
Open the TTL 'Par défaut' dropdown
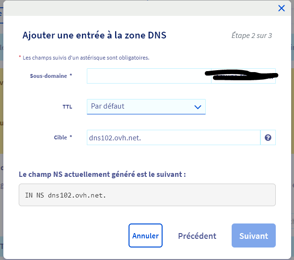point(146,106)
